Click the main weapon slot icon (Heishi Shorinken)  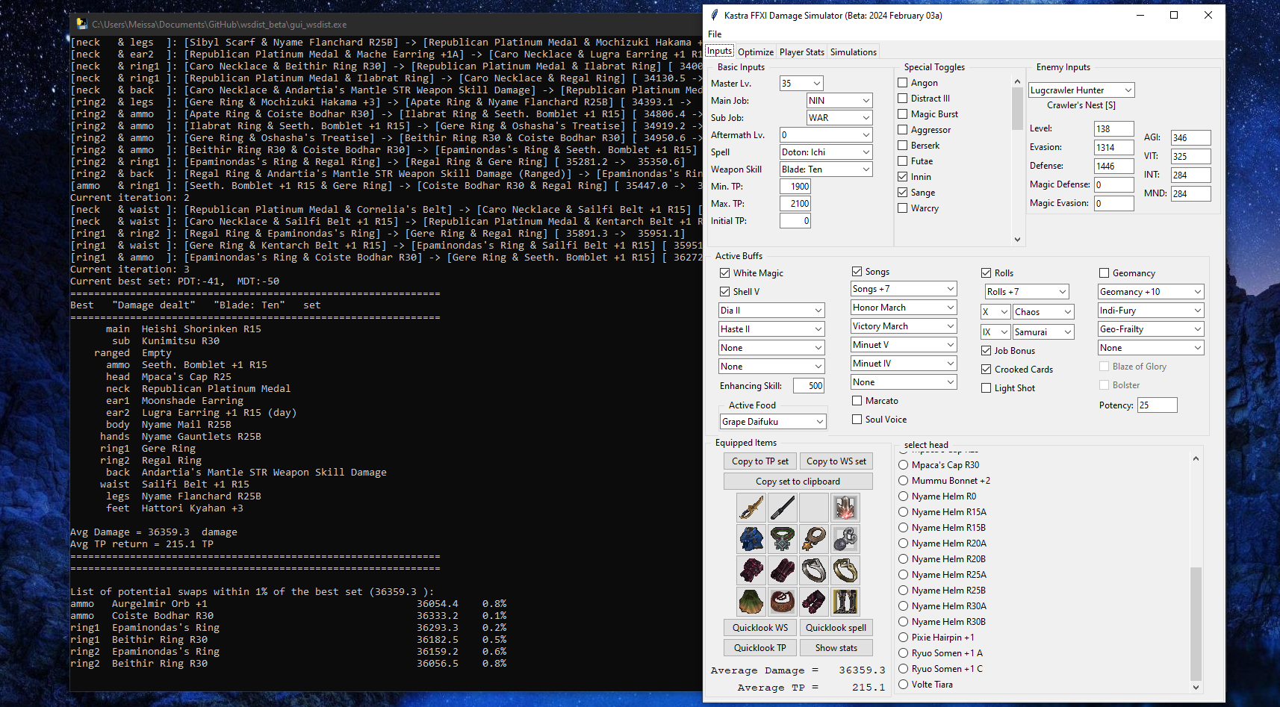[x=751, y=508]
